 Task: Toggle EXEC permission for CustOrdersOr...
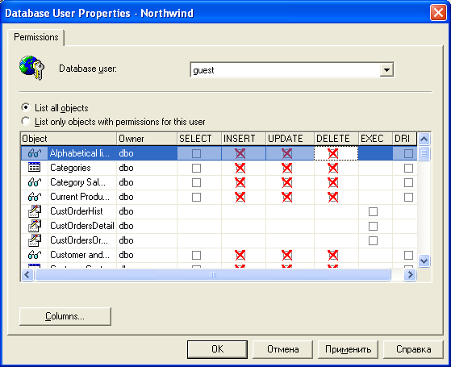[x=373, y=240]
